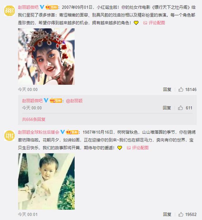Click verified V badge next to 赵丽颖微吧
The image size is (202, 220).
click(x=42, y=7)
